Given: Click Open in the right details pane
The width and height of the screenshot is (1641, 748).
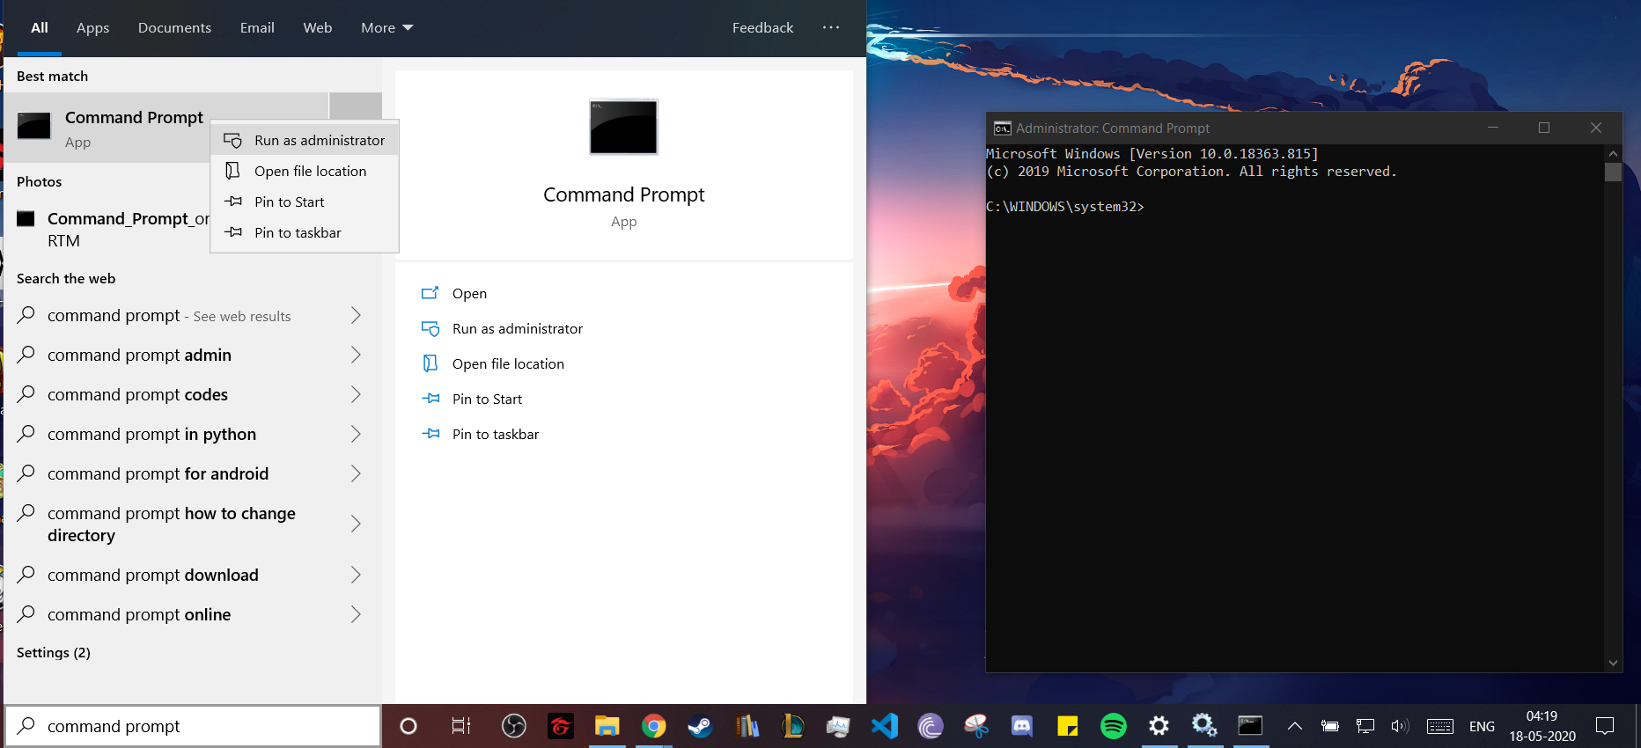Looking at the screenshot, I should point(469,293).
